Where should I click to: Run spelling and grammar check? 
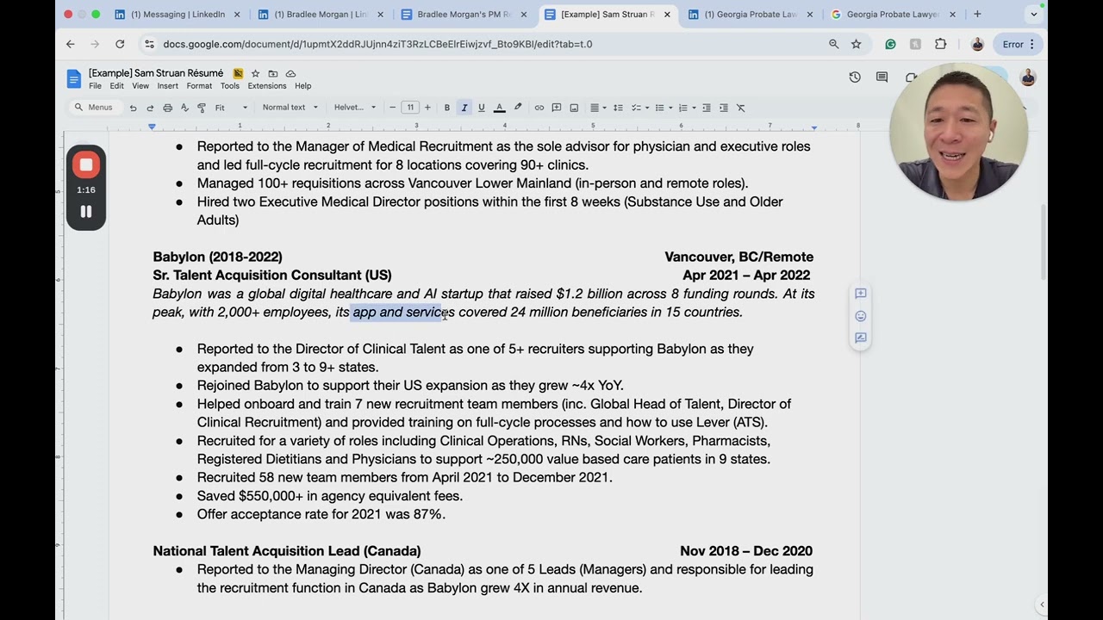point(184,108)
